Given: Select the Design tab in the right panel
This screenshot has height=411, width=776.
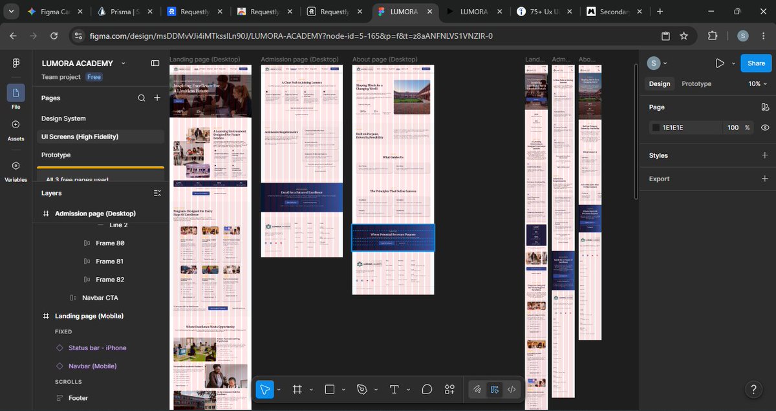Looking at the screenshot, I should 660,83.
